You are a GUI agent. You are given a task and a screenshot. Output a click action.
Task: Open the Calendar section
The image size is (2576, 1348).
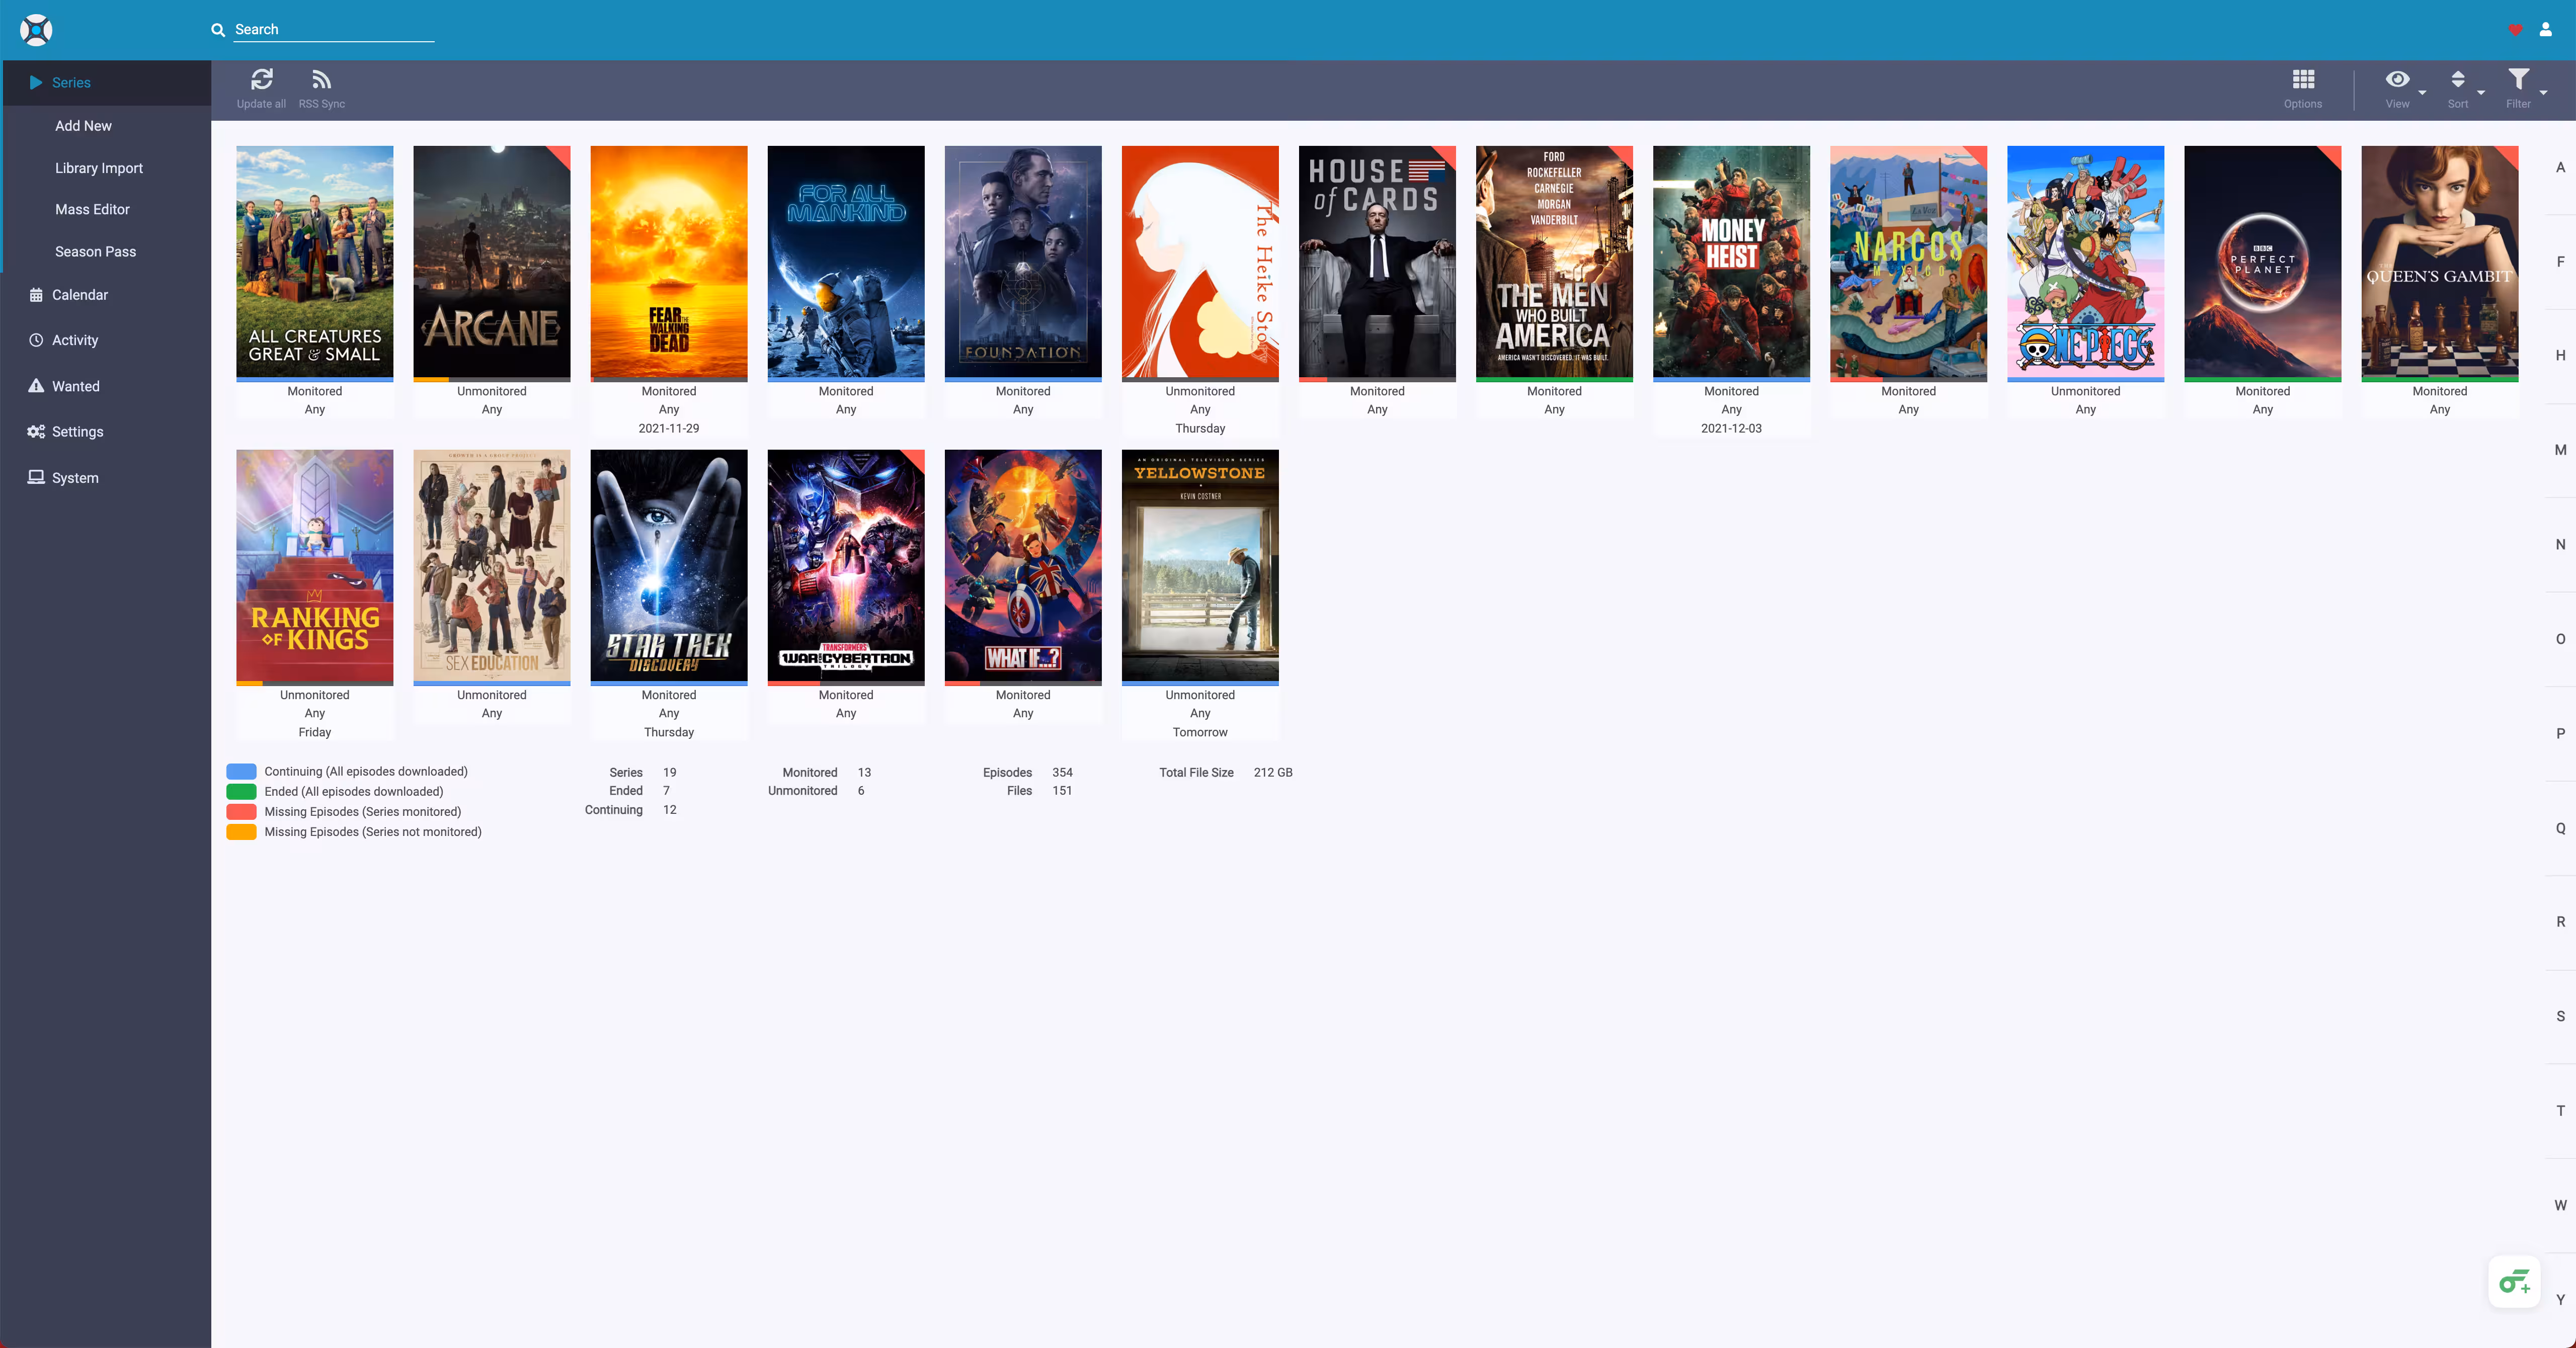[x=79, y=295]
